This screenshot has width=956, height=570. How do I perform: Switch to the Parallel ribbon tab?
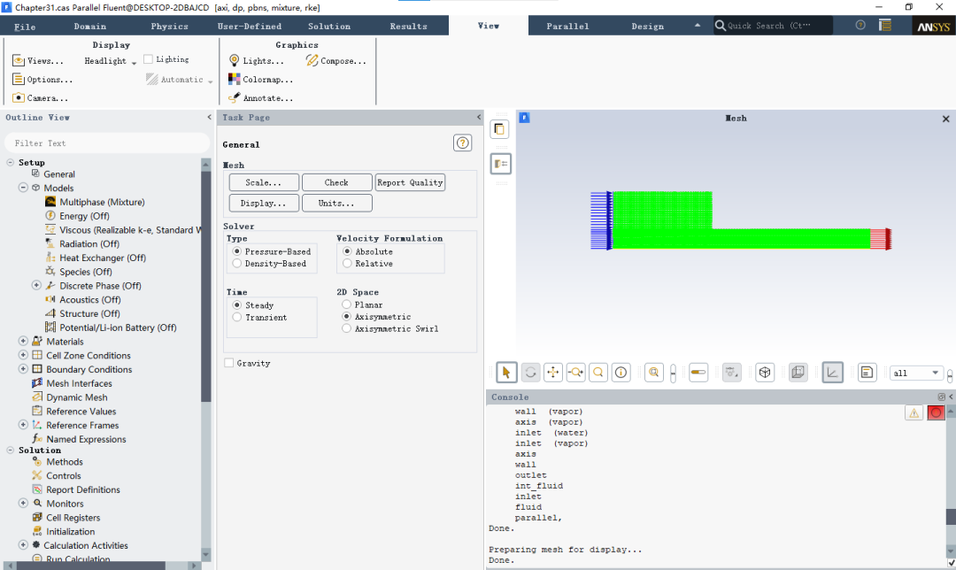567,27
